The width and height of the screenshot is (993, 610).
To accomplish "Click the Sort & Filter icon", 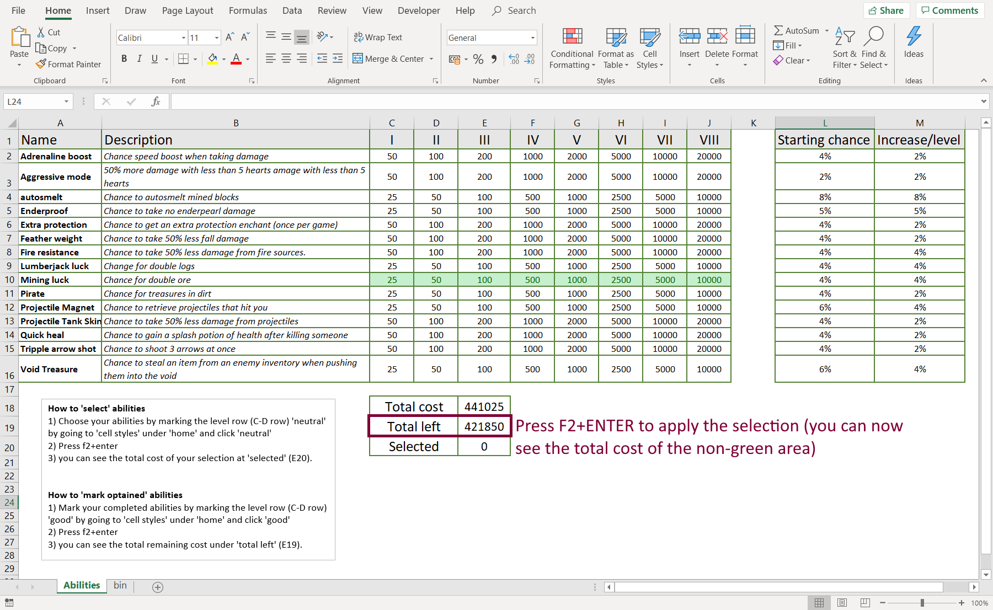I will tap(845, 36).
